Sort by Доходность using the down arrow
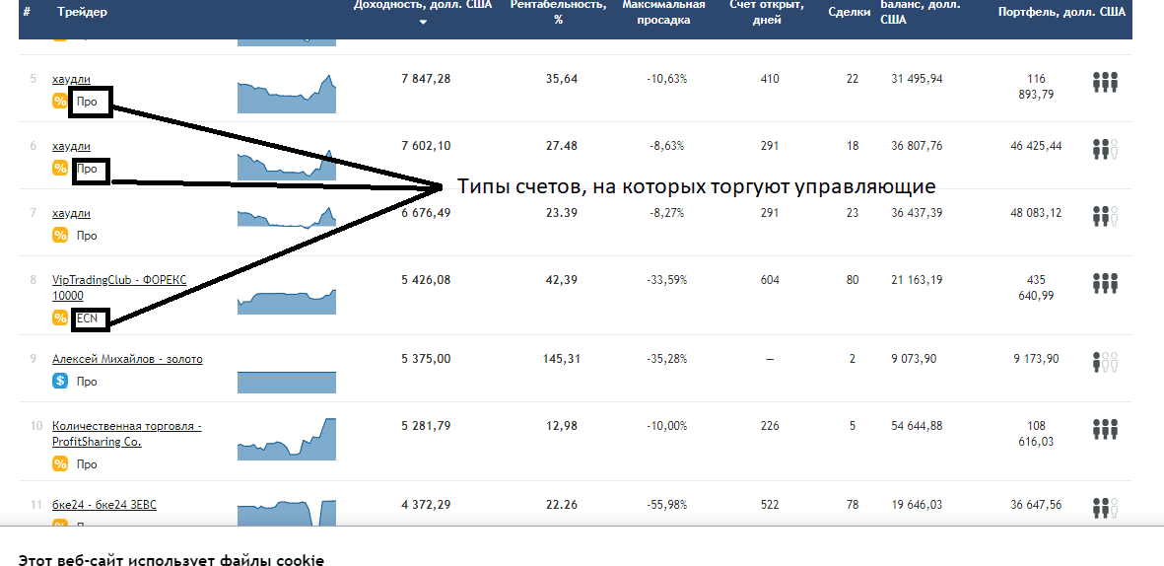Screen dimensions: 1164x566 coord(423,23)
